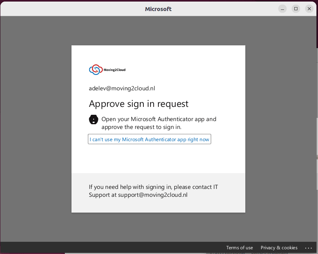The width and height of the screenshot is (318, 254).
Task: Click the "approve the request to sign in" text line
Action: coord(141,127)
